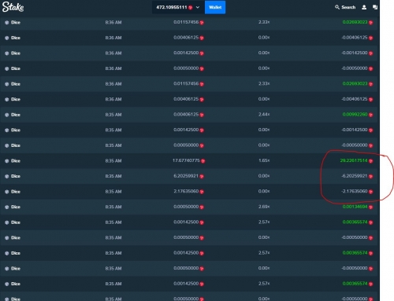Open the Dice link in the 17.67740775 row
This screenshot has width=394, height=301.
tap(16, 161)
